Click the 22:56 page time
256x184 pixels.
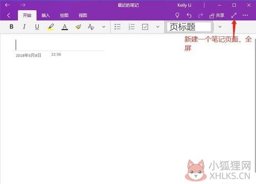(56, 54)
